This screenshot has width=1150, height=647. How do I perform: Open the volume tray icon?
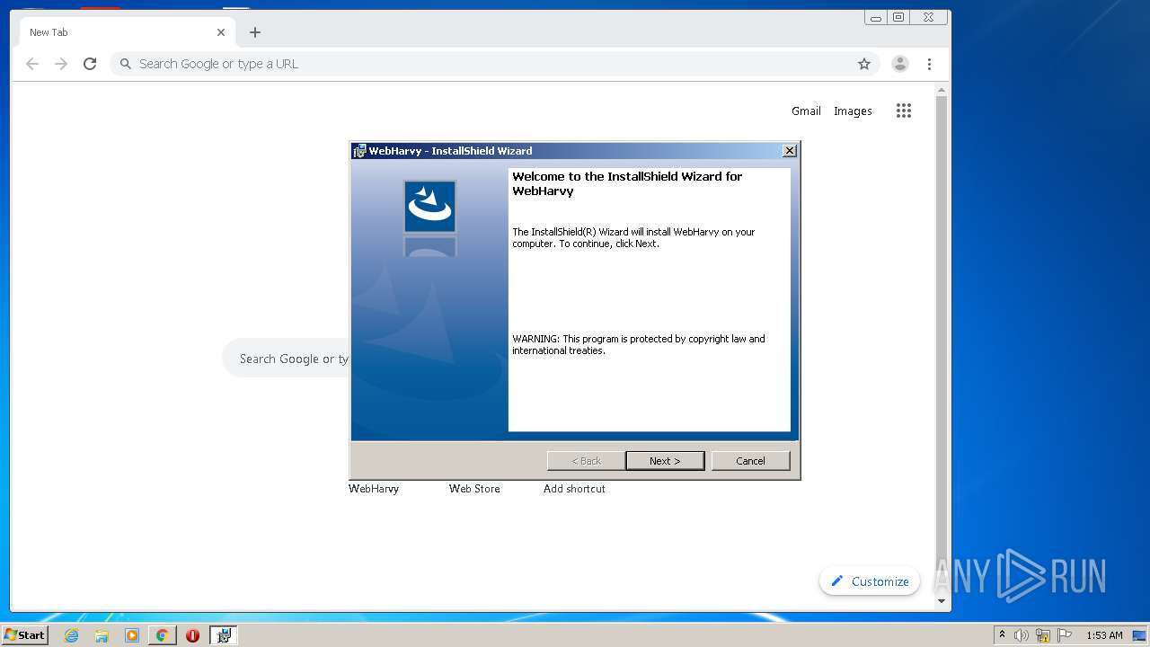tap(1022, 635)
